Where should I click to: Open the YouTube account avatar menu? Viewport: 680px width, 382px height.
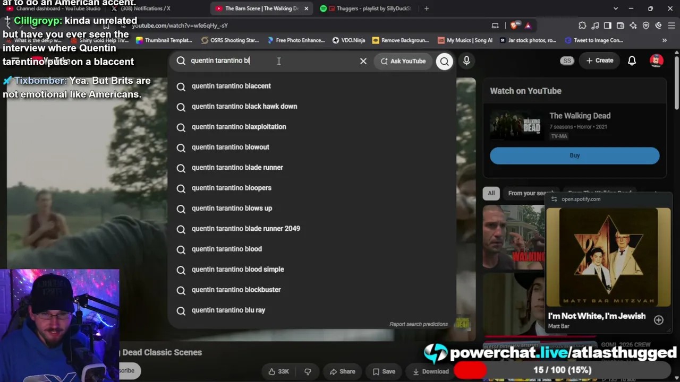pyautogui.click(x=657, y=60)
